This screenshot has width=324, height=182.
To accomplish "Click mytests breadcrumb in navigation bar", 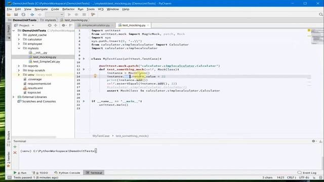I will click(x=48, y=20).
